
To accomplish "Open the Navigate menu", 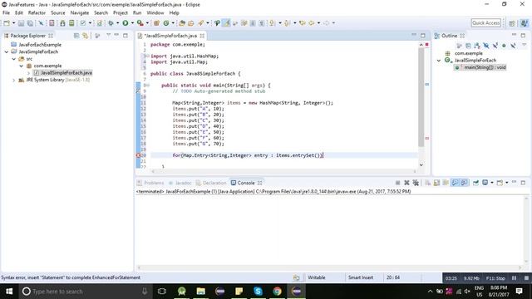I will coord(80,13).
